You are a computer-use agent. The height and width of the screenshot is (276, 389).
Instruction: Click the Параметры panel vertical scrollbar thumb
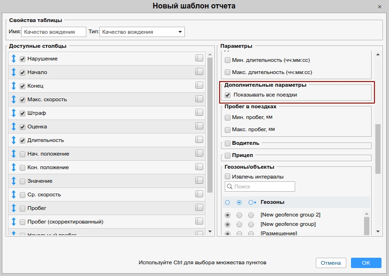coord(378,149)
